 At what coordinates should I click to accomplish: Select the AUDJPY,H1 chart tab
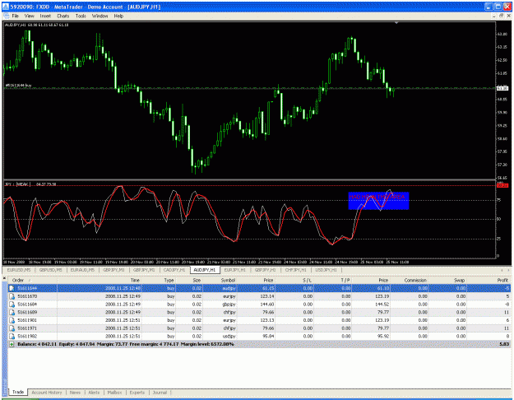205,270
